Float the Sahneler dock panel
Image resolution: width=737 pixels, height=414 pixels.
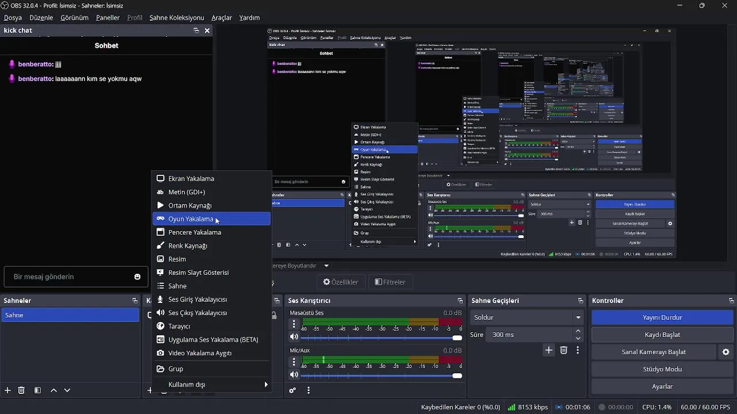135,301
